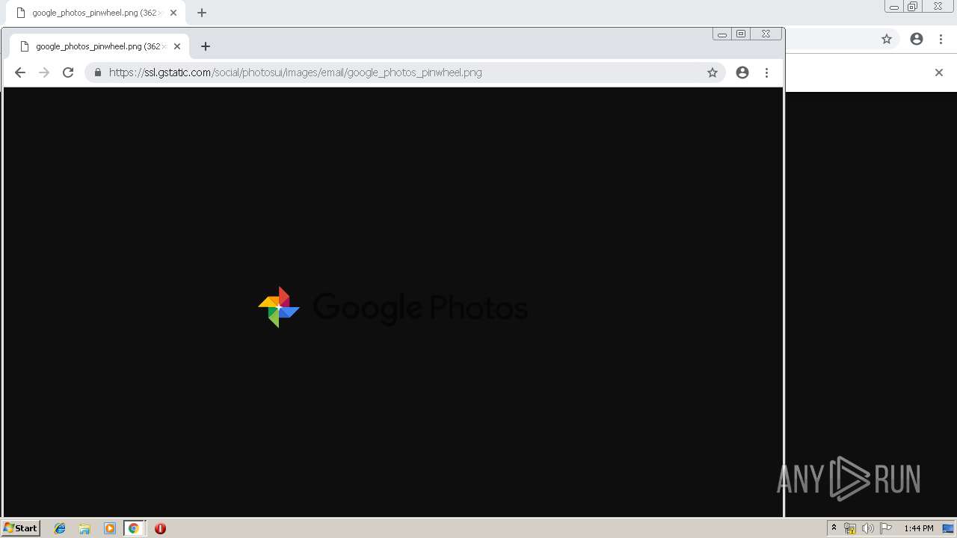Open the Windows Start menu
Screen dimensions: 957x538
[20, 528]
